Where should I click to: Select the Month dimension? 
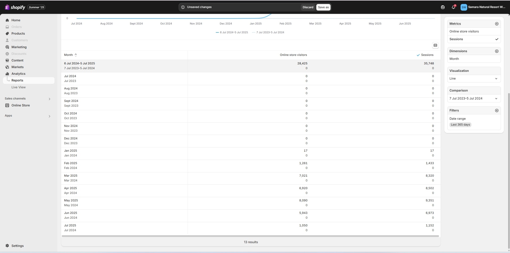(x=454, y=59)
